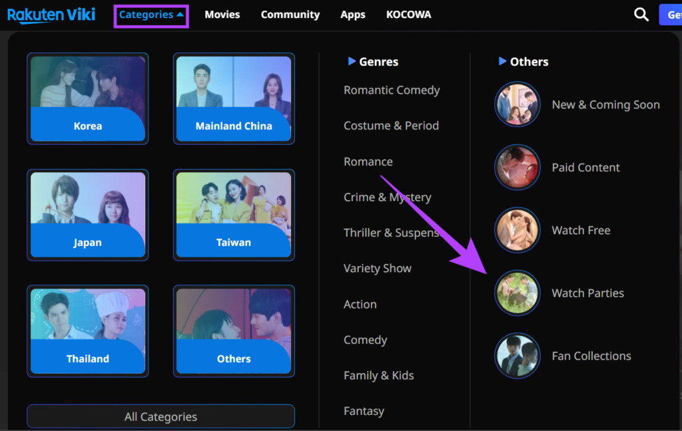Click the Watch Free circular icon
682x431 pixels.
517,230
